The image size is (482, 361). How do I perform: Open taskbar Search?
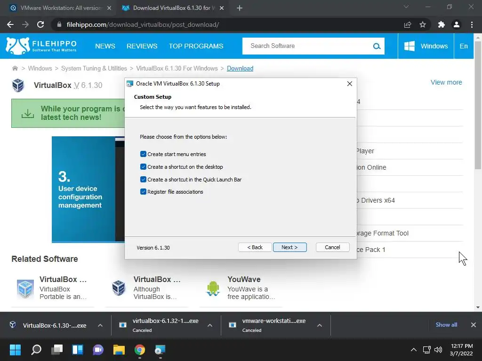[x=36, y=350]
